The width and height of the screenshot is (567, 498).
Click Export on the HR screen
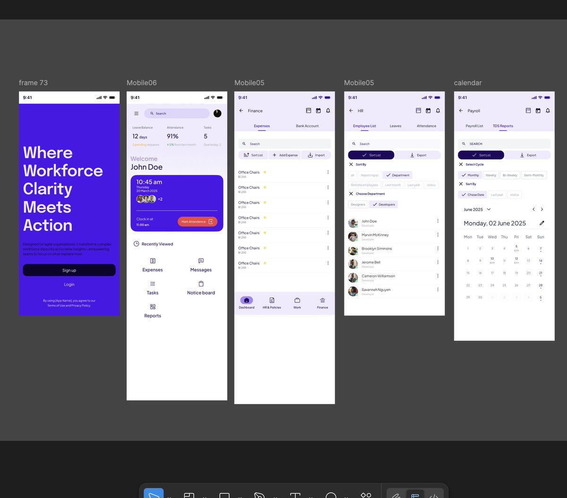(x=418, y=155)
